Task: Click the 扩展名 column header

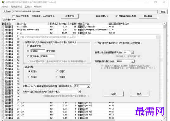Action: coord(53,24)
